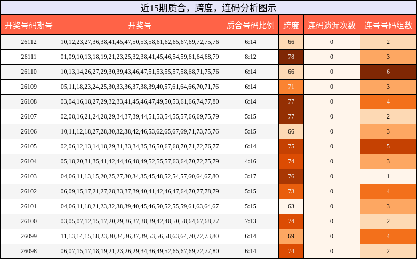
Task: Click ratio 7:13 in row 26100
Action: (x=250, y=221)
